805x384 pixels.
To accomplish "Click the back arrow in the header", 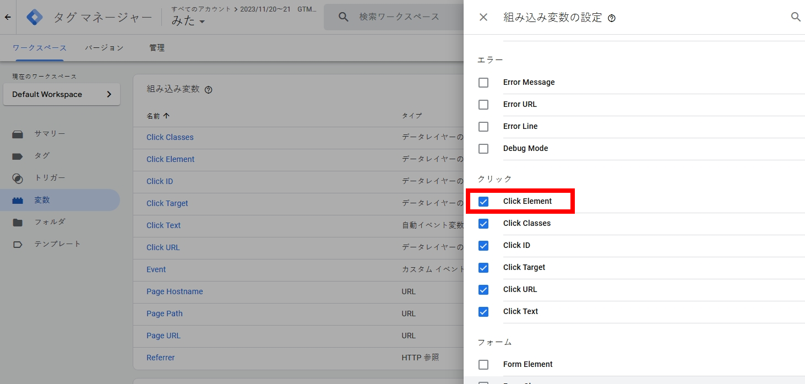I will click(8, 18).
